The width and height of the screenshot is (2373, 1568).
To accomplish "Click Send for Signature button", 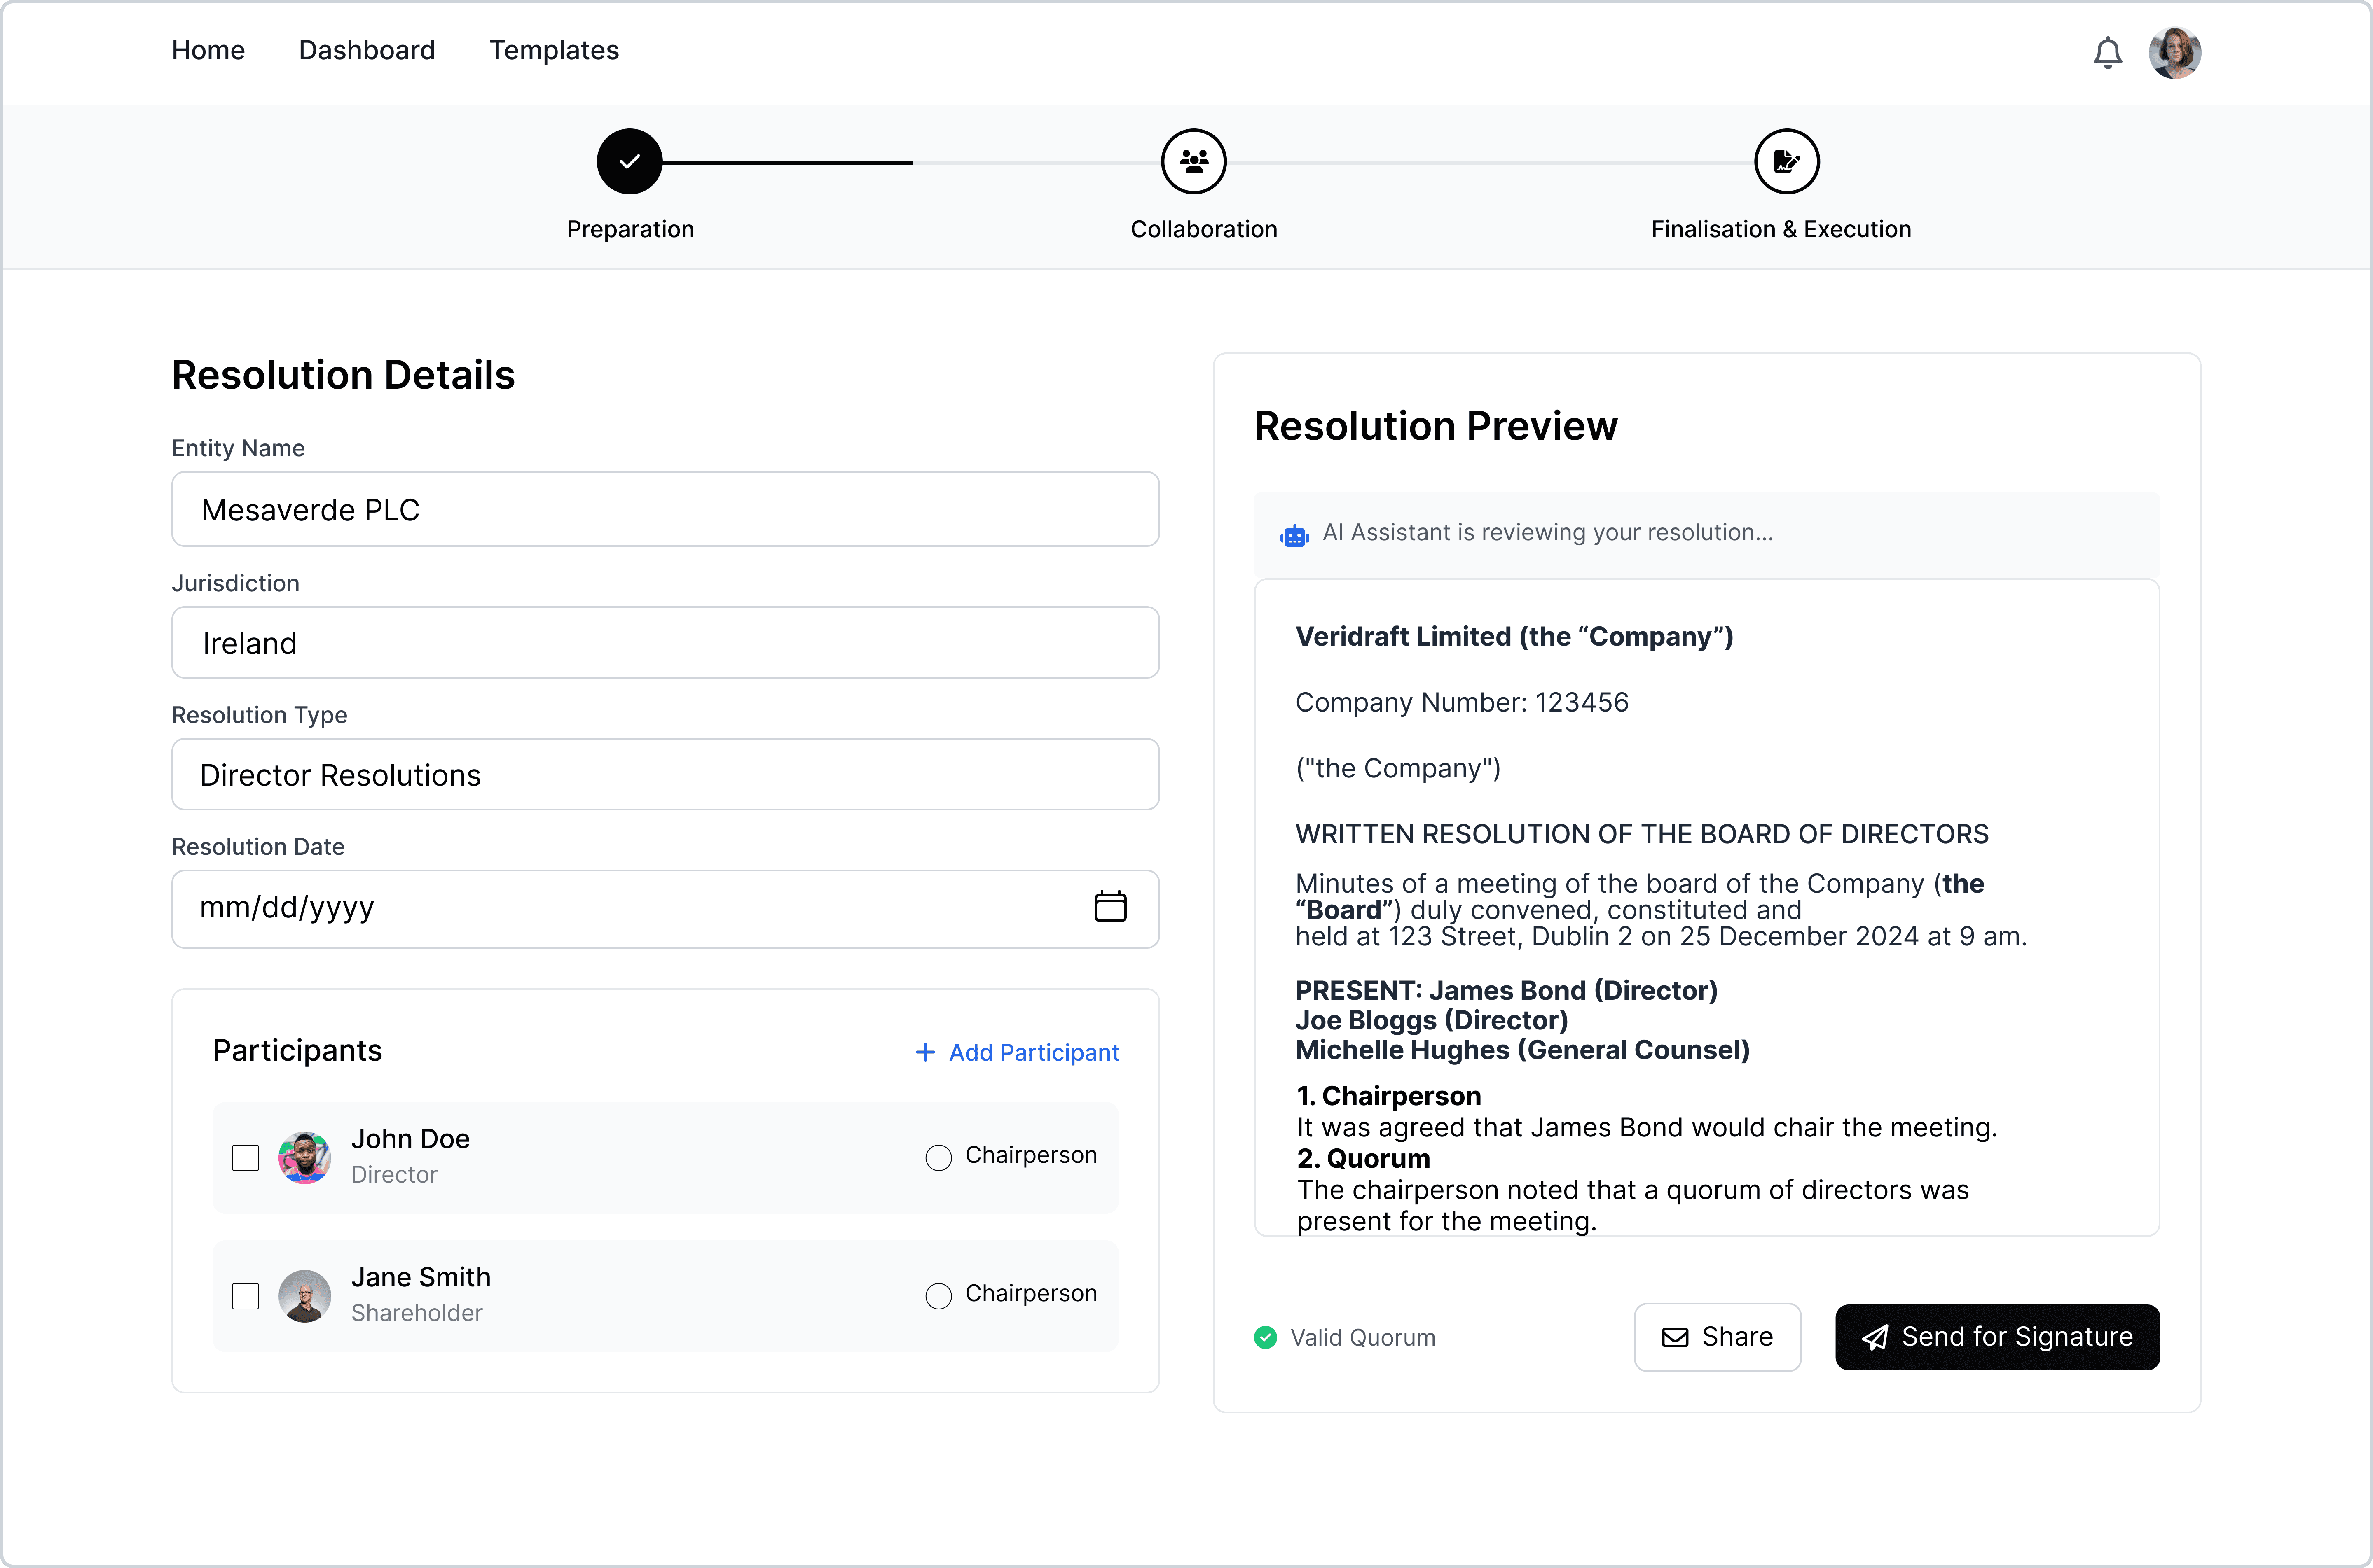I will [1997, 1337].
